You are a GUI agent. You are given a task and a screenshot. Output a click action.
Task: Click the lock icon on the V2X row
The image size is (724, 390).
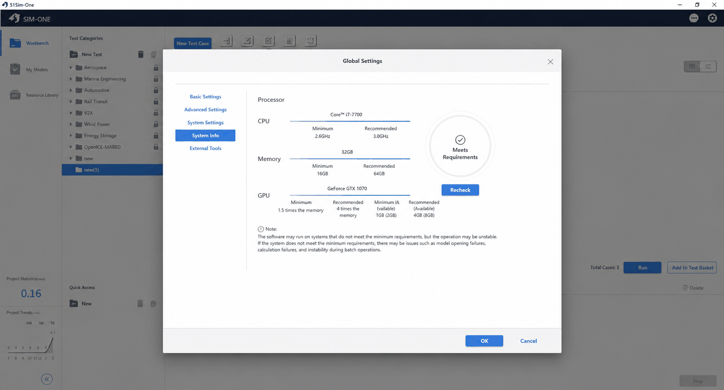156,113
